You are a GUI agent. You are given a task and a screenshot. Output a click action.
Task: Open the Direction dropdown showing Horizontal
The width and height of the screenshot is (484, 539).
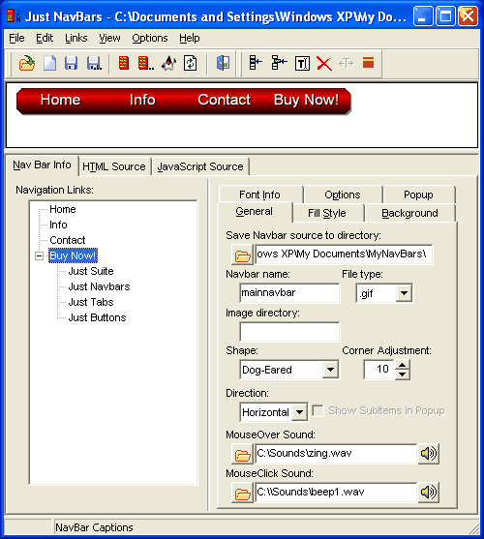[x=299, y=412]
